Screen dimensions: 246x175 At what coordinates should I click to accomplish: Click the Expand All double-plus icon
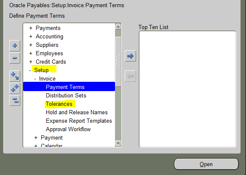point(15,88)
